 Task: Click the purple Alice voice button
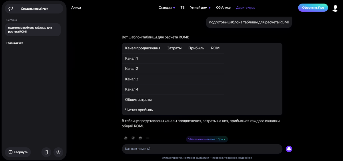[x=289, y=149]
